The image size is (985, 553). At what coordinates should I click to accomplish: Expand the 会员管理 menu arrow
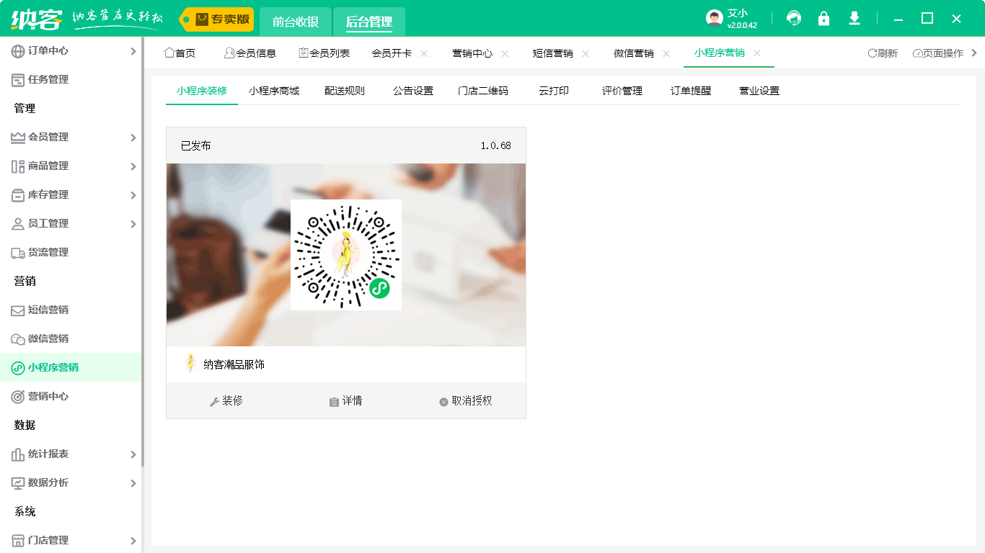click(133, 138)
